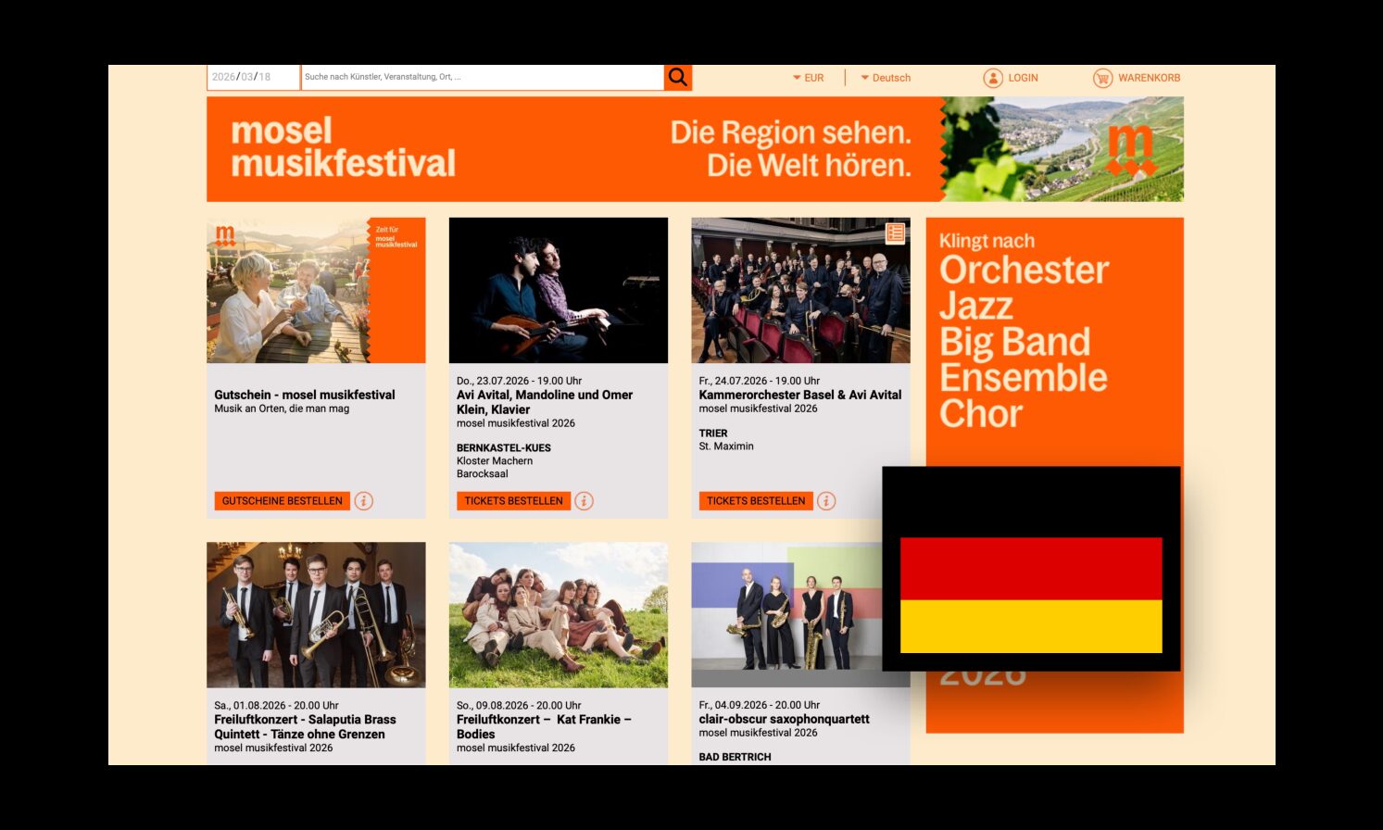The image size is (1383, 830).
Task: Click the list icon on the Kammerorchester photo
Action: coord(895,233)
